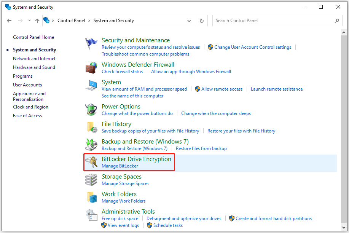Open Control Panel Home

coord(33,37)
